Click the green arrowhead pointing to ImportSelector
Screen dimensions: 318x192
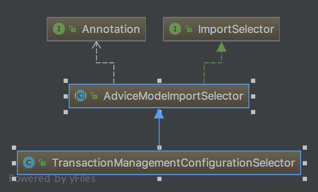tap(221, 47)
